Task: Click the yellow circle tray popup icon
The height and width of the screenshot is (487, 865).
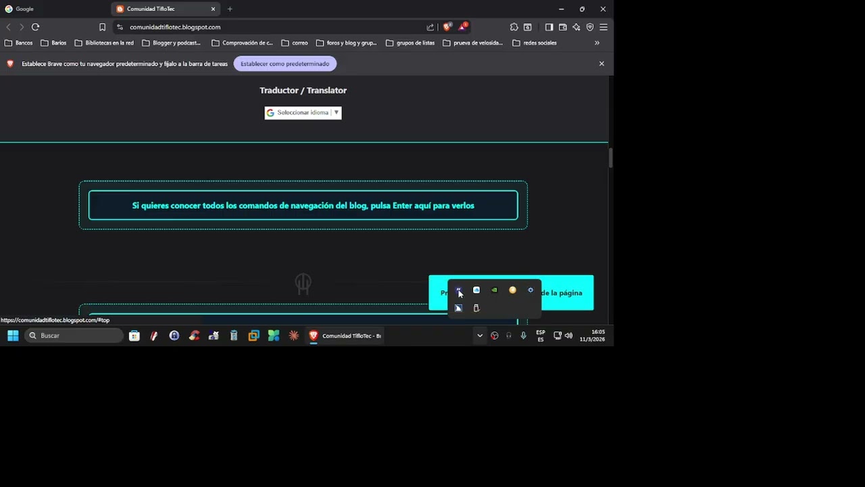Action: point(512,290)
